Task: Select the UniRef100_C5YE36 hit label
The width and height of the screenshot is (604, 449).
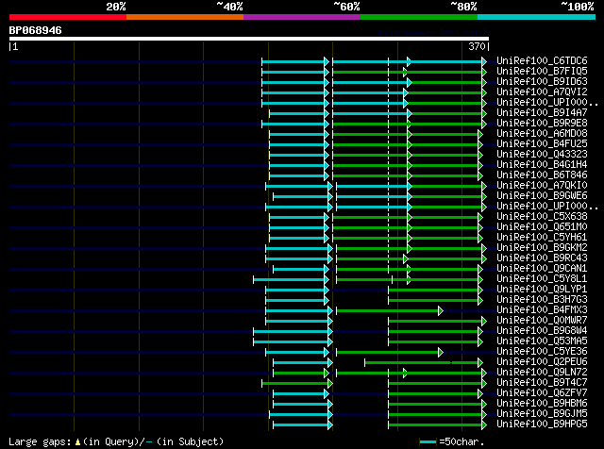Action: coord(542,352)
